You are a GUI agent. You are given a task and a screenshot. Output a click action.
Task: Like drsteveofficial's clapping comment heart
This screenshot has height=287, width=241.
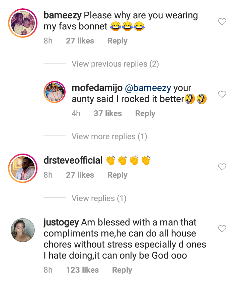[x=222, y=167]
